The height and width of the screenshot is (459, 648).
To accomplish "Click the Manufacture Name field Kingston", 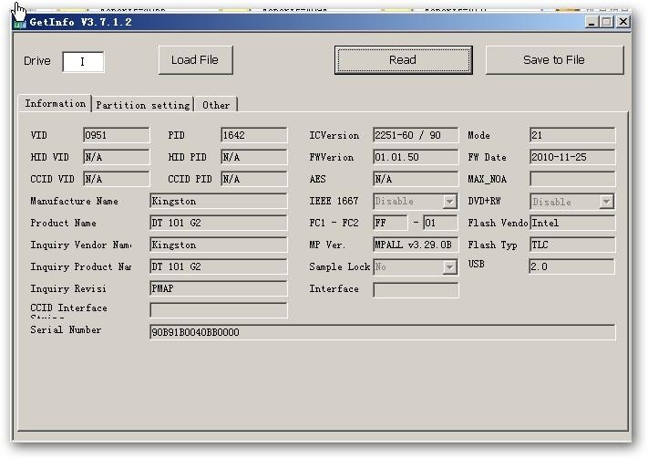I will tap(218, 201).
